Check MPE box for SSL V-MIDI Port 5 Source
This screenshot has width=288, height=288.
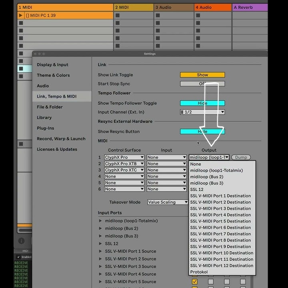[x=243, y=282]
